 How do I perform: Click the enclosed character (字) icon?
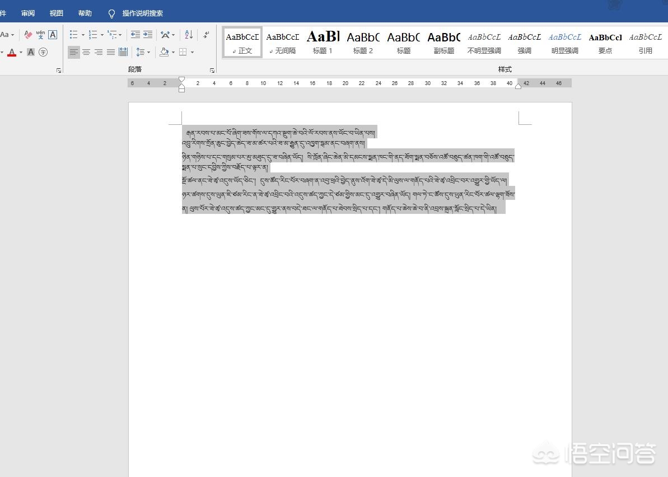43,52
